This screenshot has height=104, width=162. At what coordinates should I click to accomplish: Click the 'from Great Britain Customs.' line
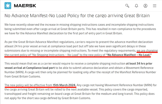22,76
